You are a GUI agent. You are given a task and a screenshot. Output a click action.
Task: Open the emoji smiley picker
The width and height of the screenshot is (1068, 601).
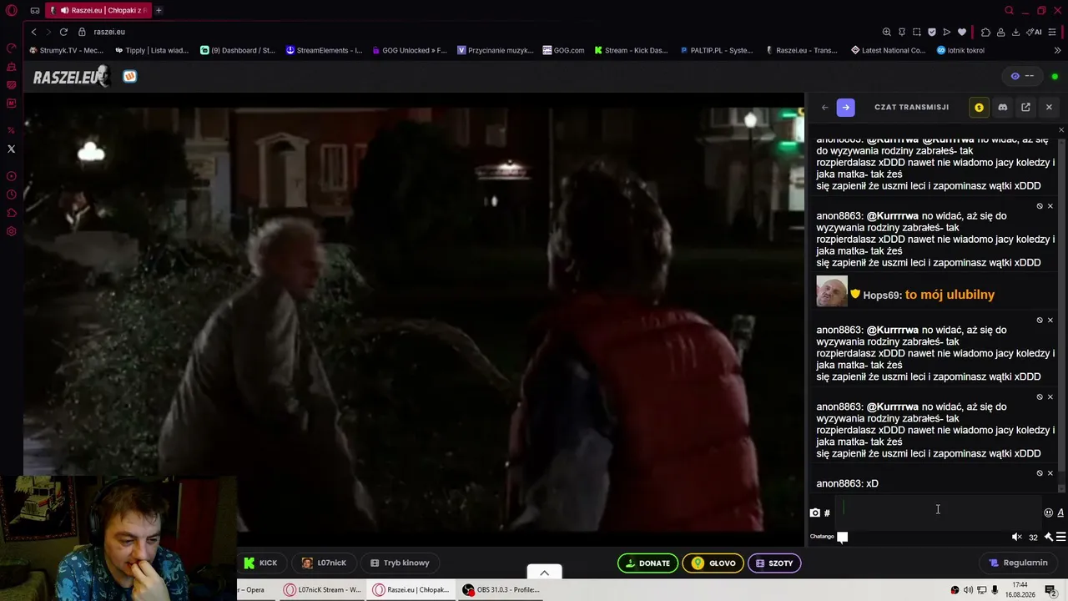(1049, 513)
